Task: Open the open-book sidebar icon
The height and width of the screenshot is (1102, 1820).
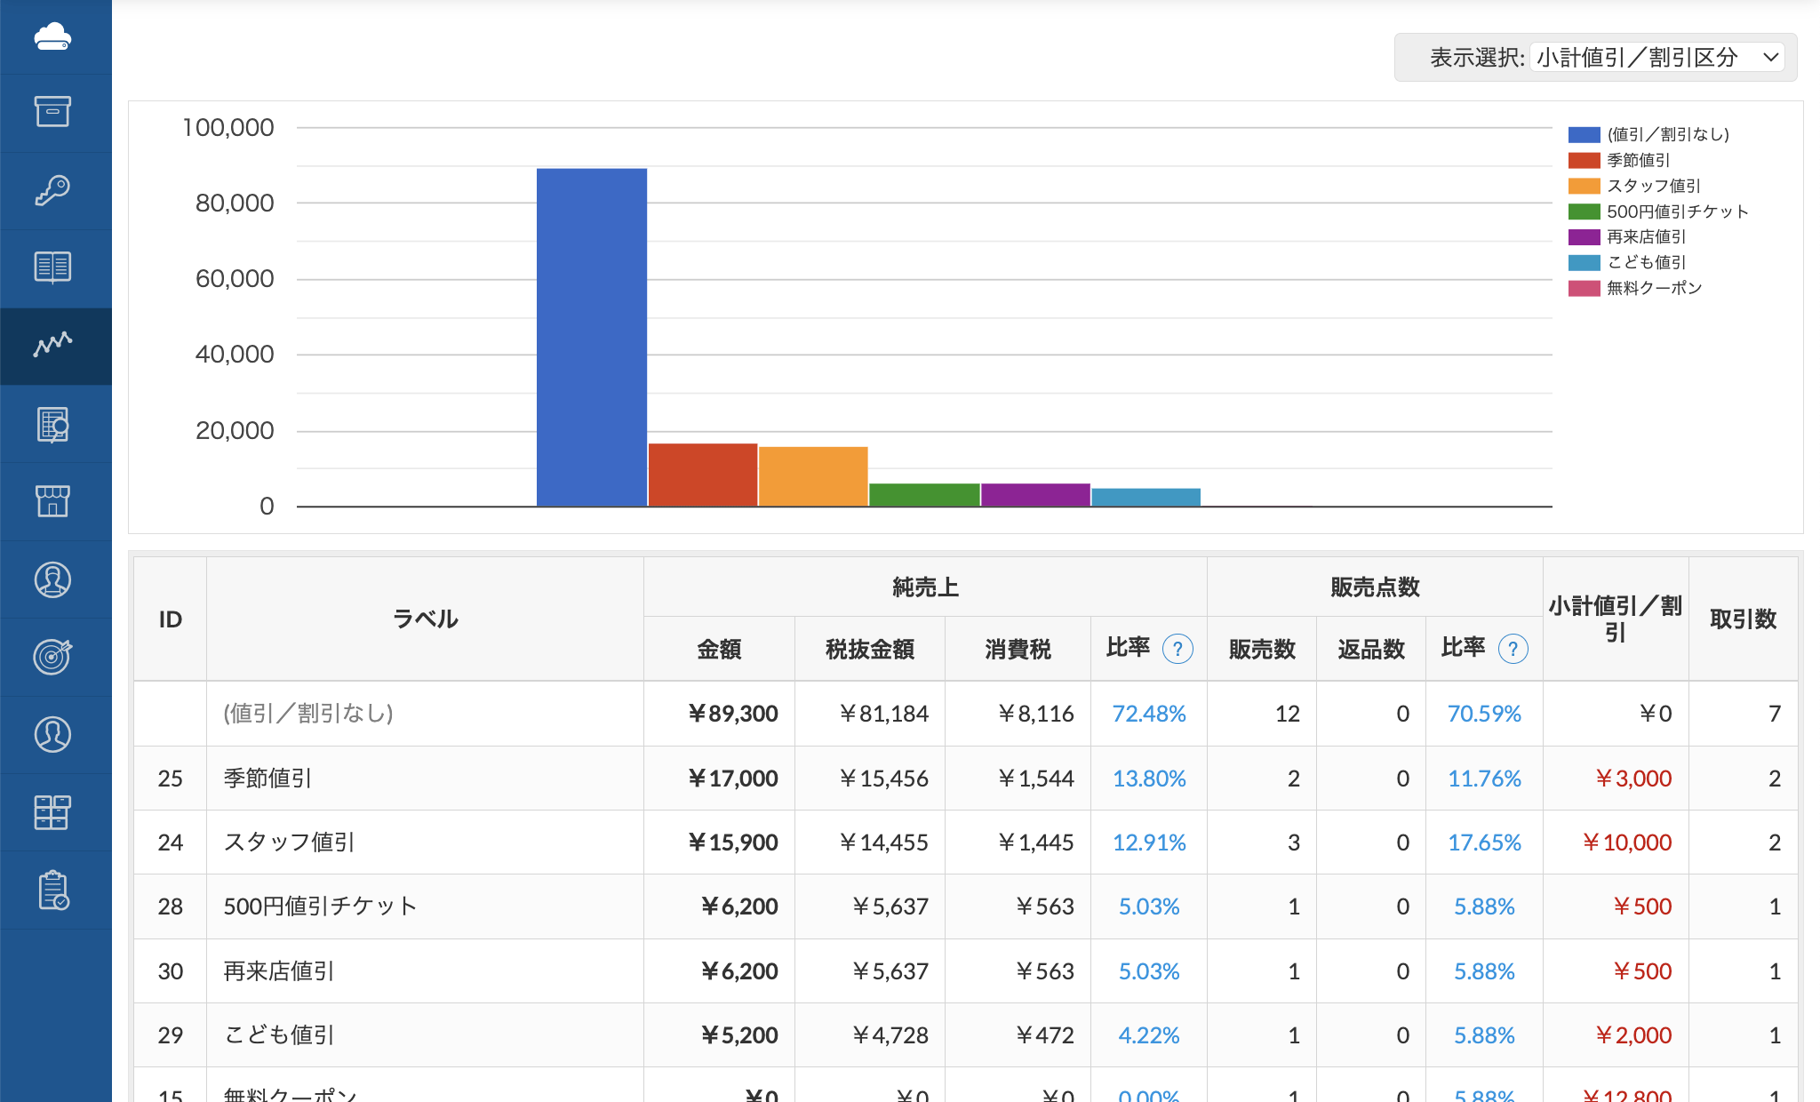Action: click(52, 267)
